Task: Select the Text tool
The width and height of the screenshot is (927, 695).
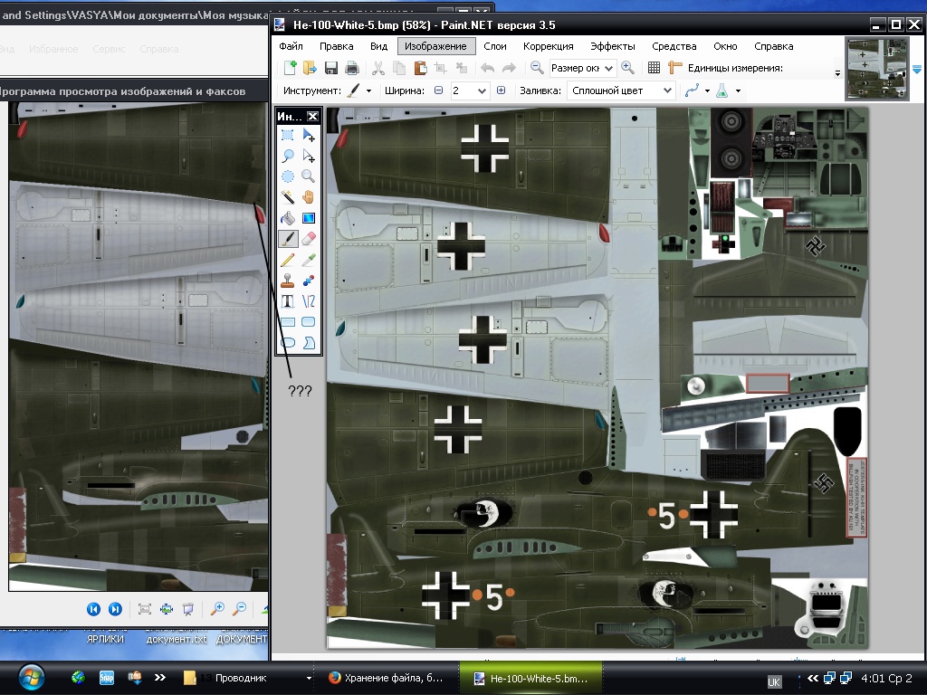Action: point(288,301)
